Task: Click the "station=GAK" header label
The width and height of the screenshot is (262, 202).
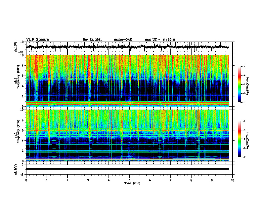Action: [123, 40]
